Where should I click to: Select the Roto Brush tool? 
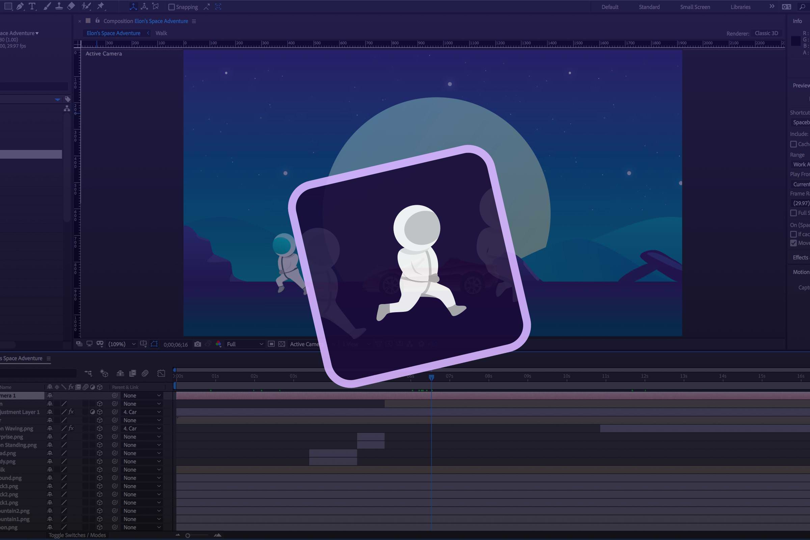(86, 6)
